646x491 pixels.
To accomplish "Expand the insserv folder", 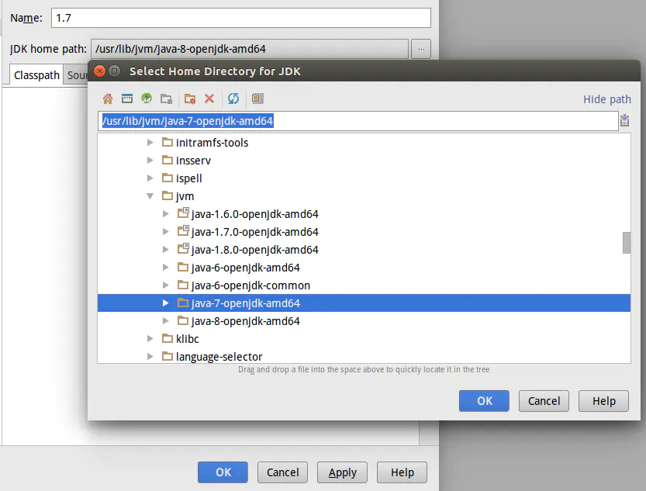I will [x=150, y=161].
